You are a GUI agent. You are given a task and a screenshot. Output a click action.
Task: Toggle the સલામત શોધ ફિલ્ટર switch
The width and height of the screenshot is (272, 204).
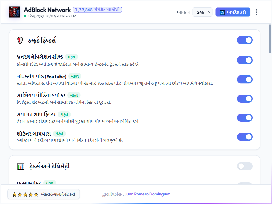point(244,118)
